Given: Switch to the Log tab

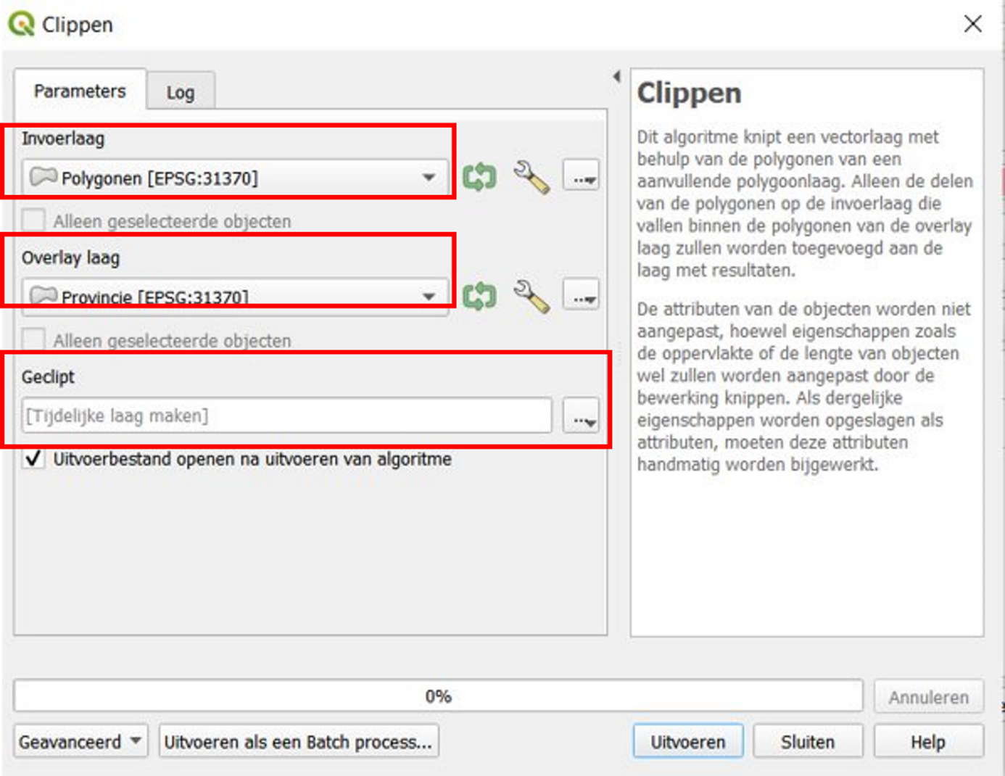Looking at the screenshot, I should tap(181, 92).
